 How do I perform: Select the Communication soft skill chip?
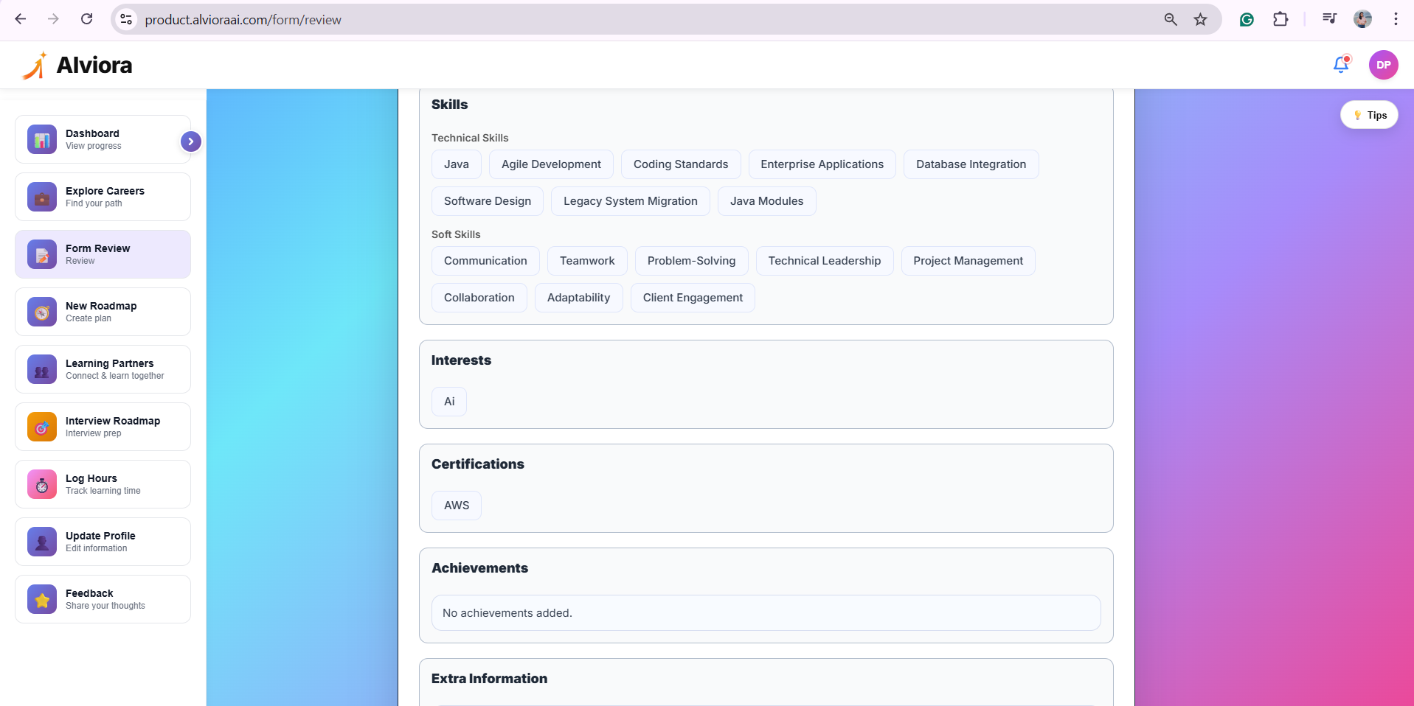485,261
